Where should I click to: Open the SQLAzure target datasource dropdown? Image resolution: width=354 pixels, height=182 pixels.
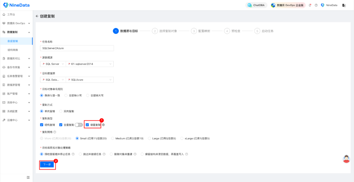click(x=89, y=80)
